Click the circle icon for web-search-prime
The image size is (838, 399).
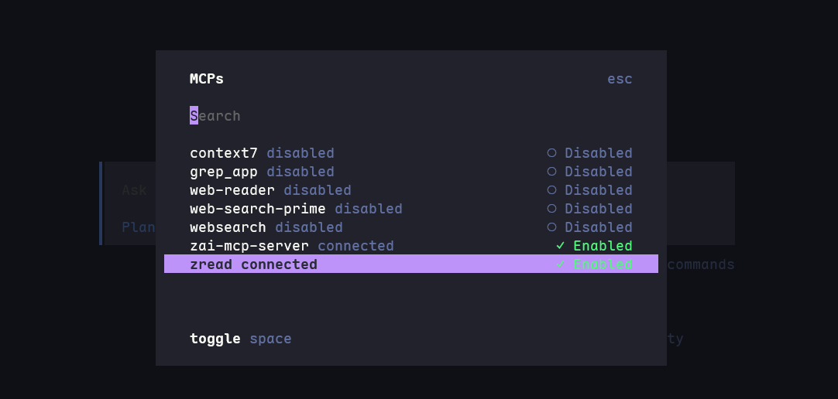pos(551,209)
